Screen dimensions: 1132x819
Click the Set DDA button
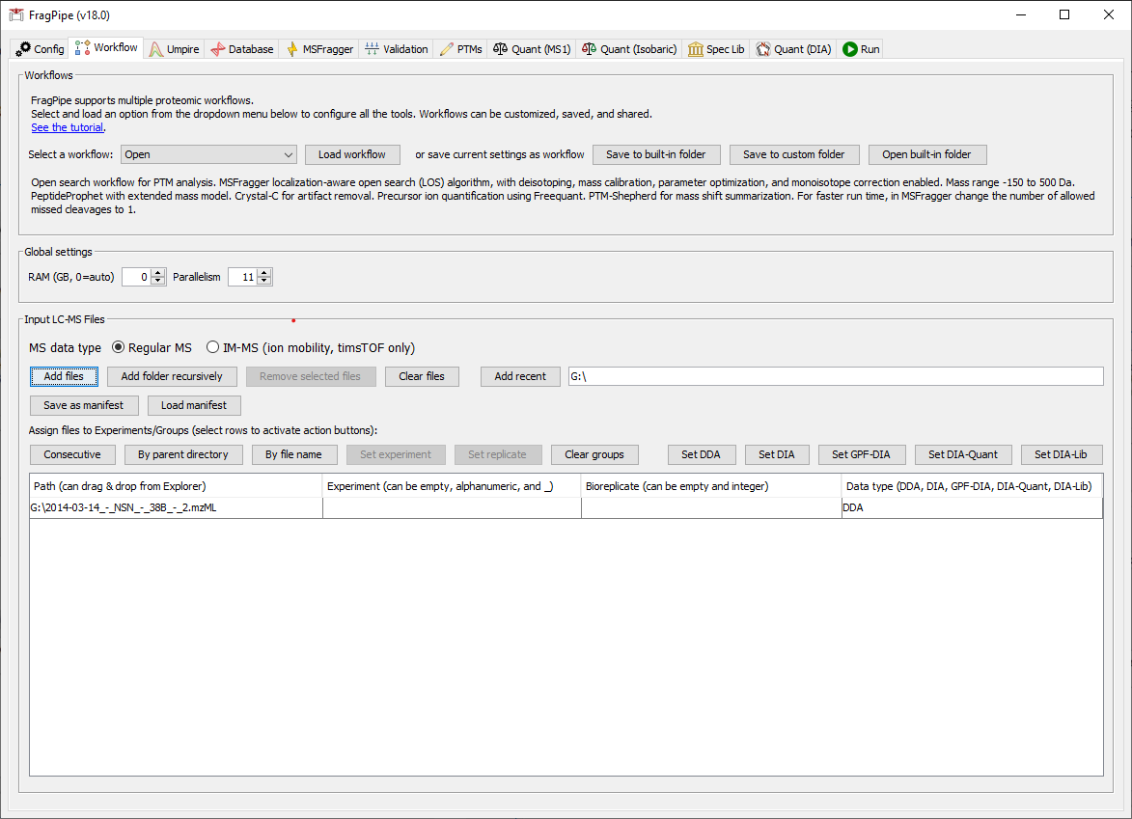tap(701, 454)
